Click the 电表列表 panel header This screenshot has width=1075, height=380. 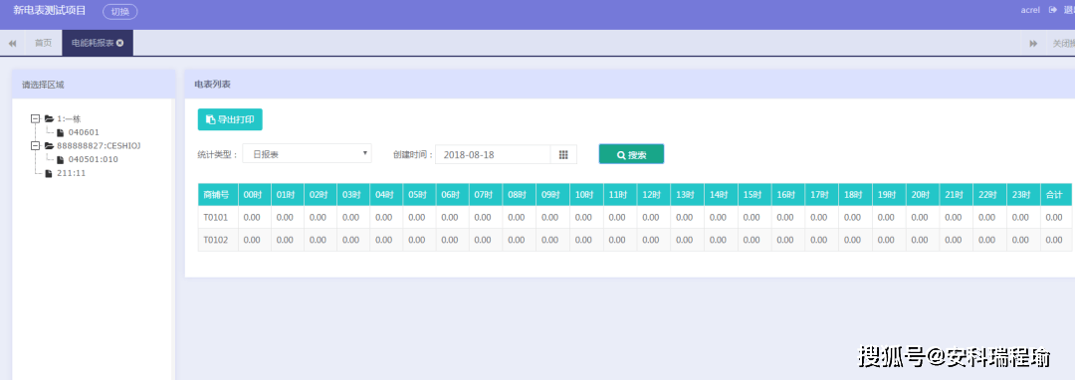630,85
